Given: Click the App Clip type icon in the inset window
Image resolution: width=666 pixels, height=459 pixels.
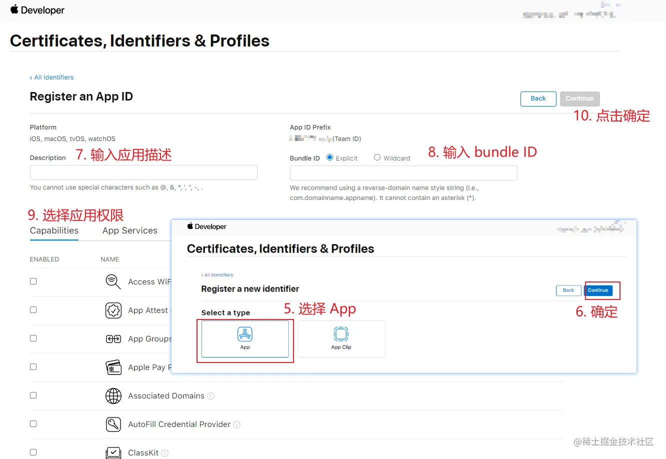Looking at the screenshot, I should tap(341, 334).
